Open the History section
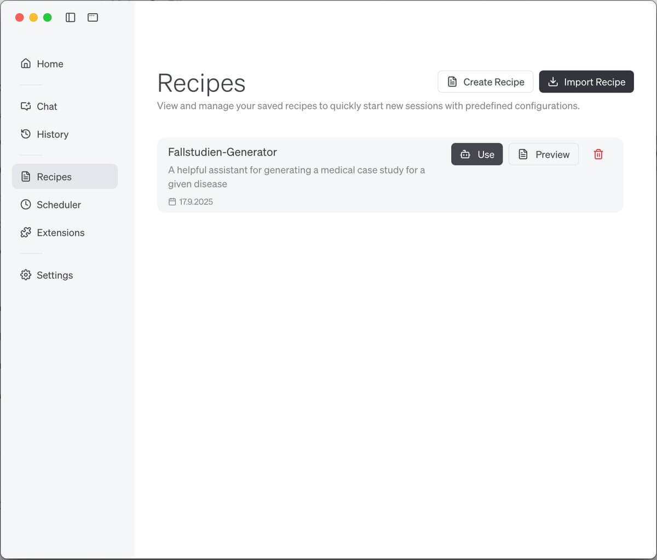Viewport: 657px width, 560px height. [x=53, y=134]
